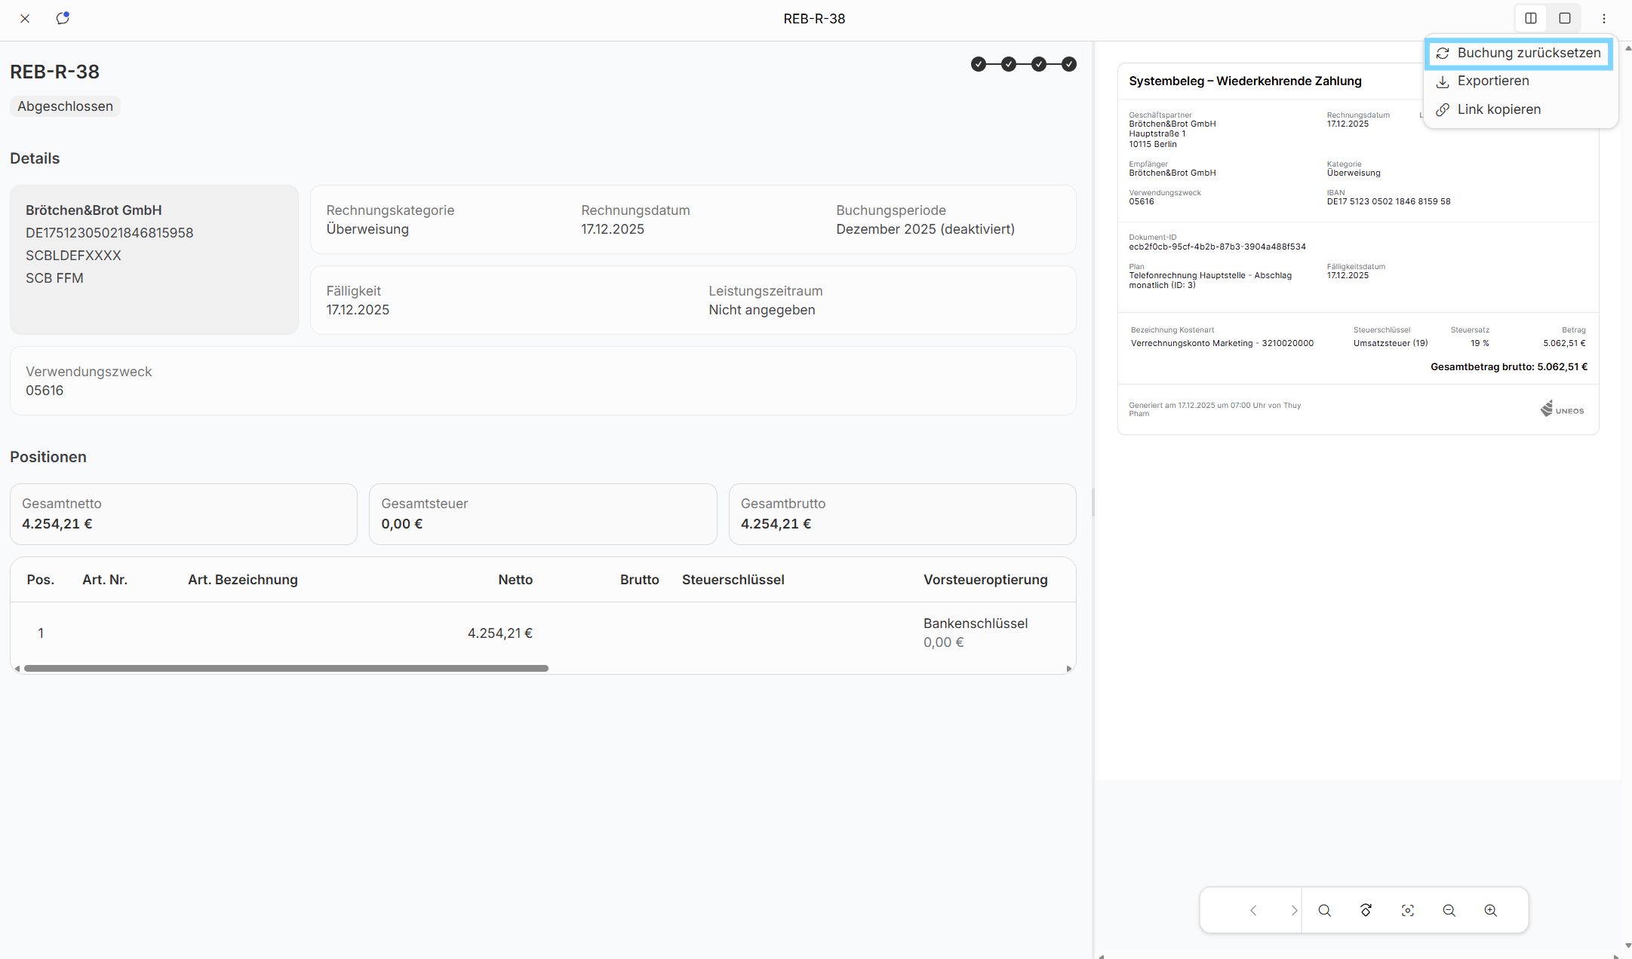Open the comments icon beside close X

(63, 18)
